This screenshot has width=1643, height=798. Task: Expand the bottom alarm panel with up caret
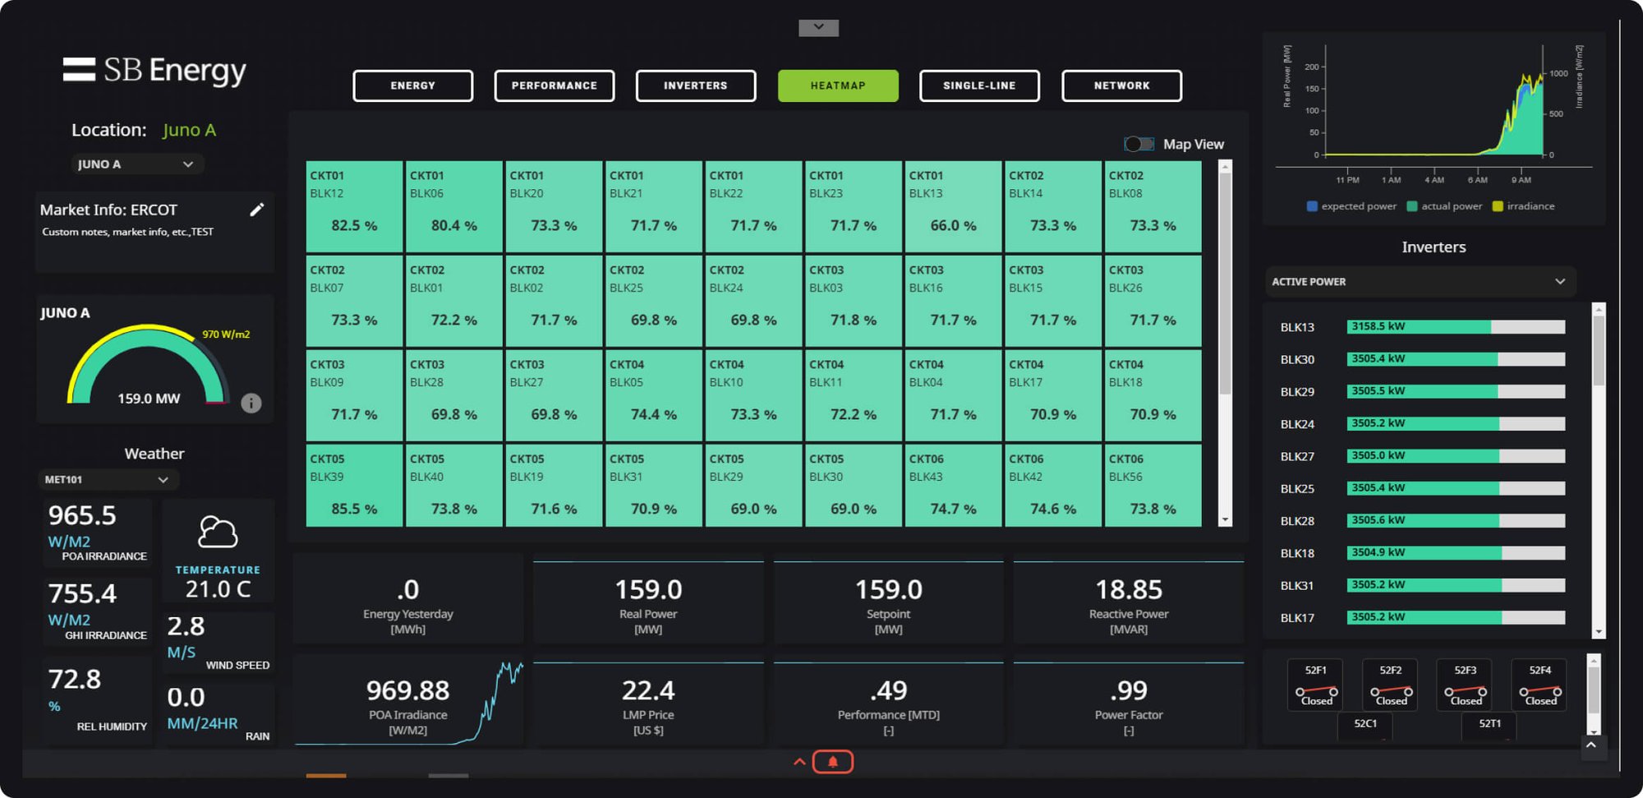pyautogui.click(x=798, y=762)
